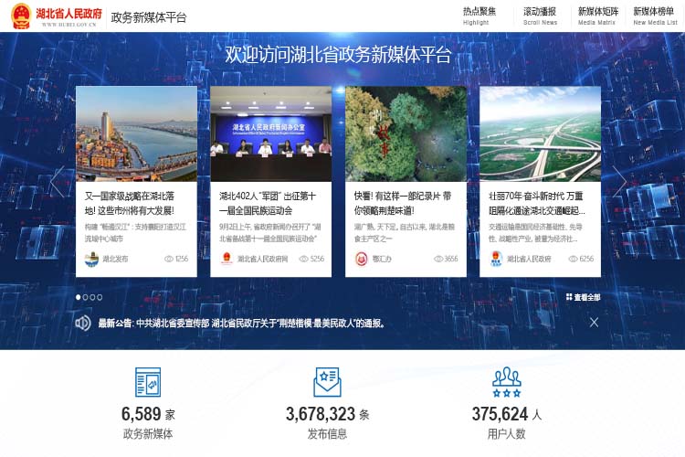This screenshot has height=457, width=685.
Task: Open the 滚动播报 Scroll News menu
Action: pos(540,16)
